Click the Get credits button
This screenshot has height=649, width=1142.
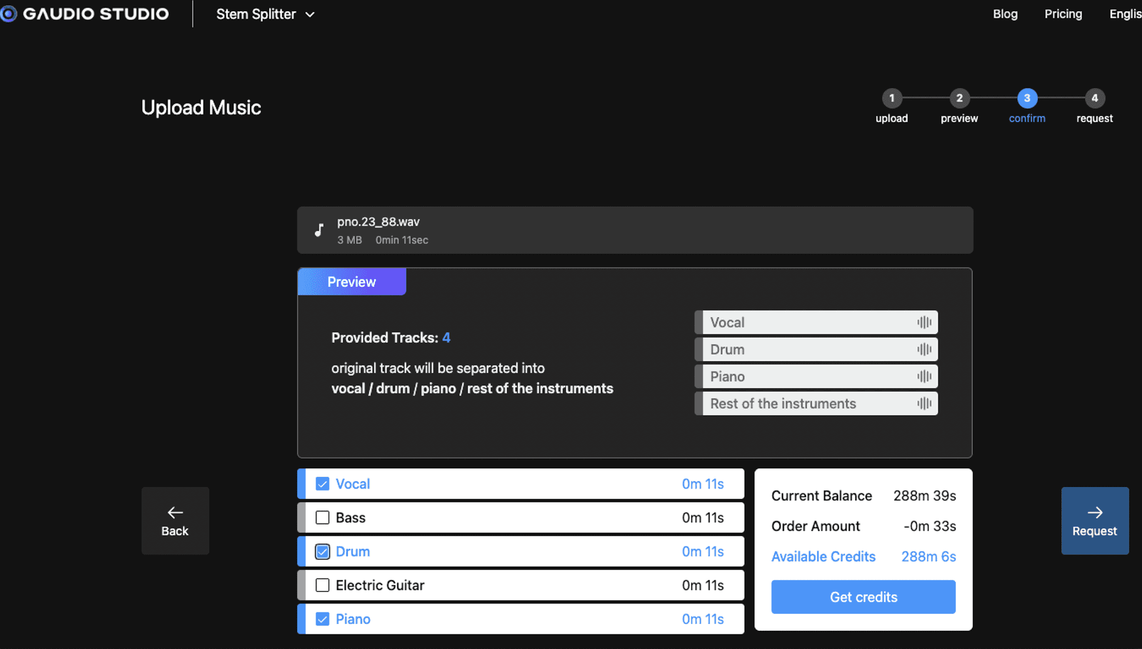[x=863, y=597]
